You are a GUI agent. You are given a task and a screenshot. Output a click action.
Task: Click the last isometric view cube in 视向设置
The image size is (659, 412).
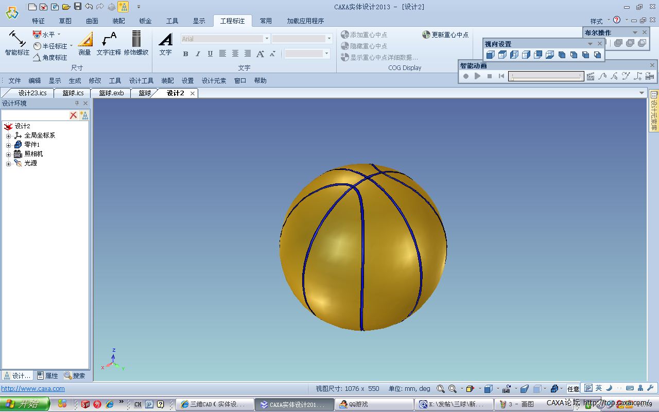[597, 55]
